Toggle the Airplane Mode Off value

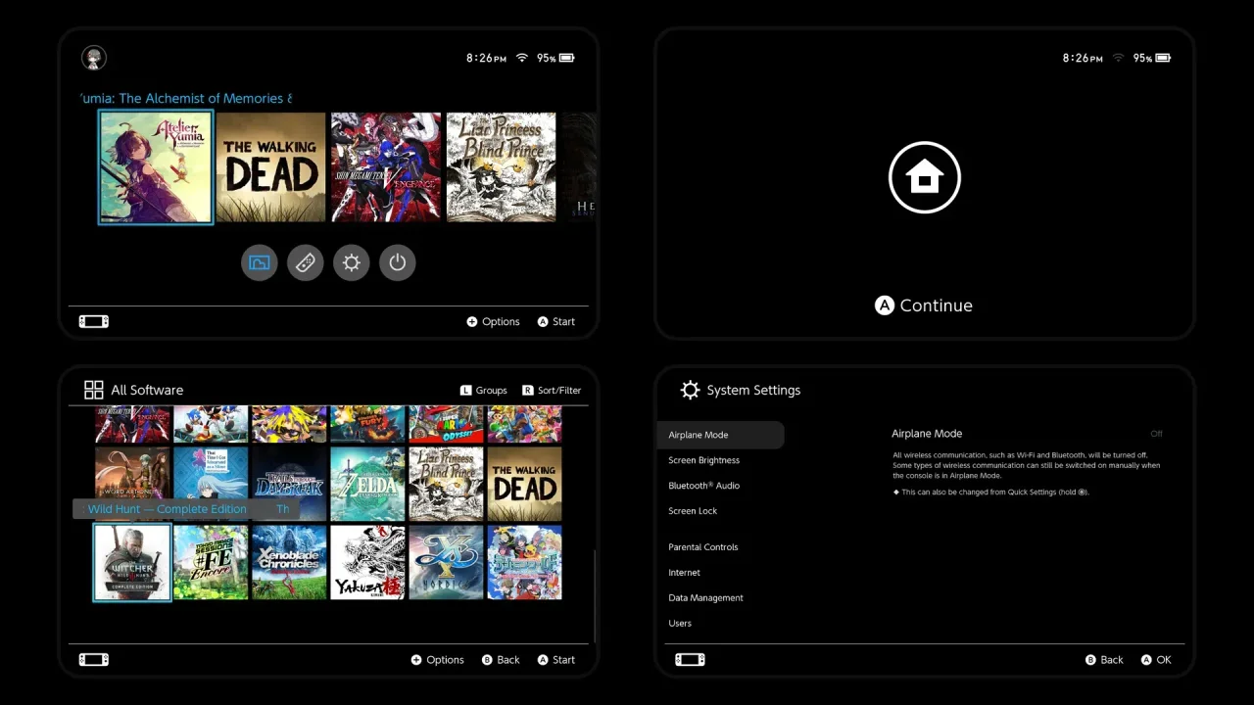point(1157,434)
